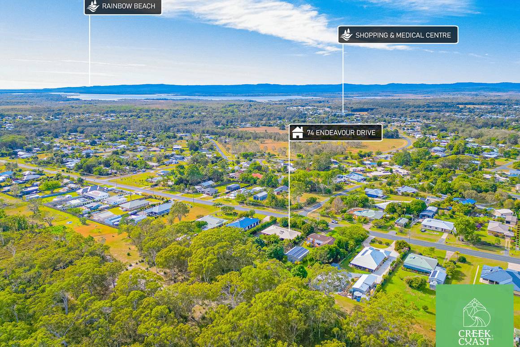Click the roof marked by the Endeavour Drive pointer
520x347 pixels.
point(281,232)
